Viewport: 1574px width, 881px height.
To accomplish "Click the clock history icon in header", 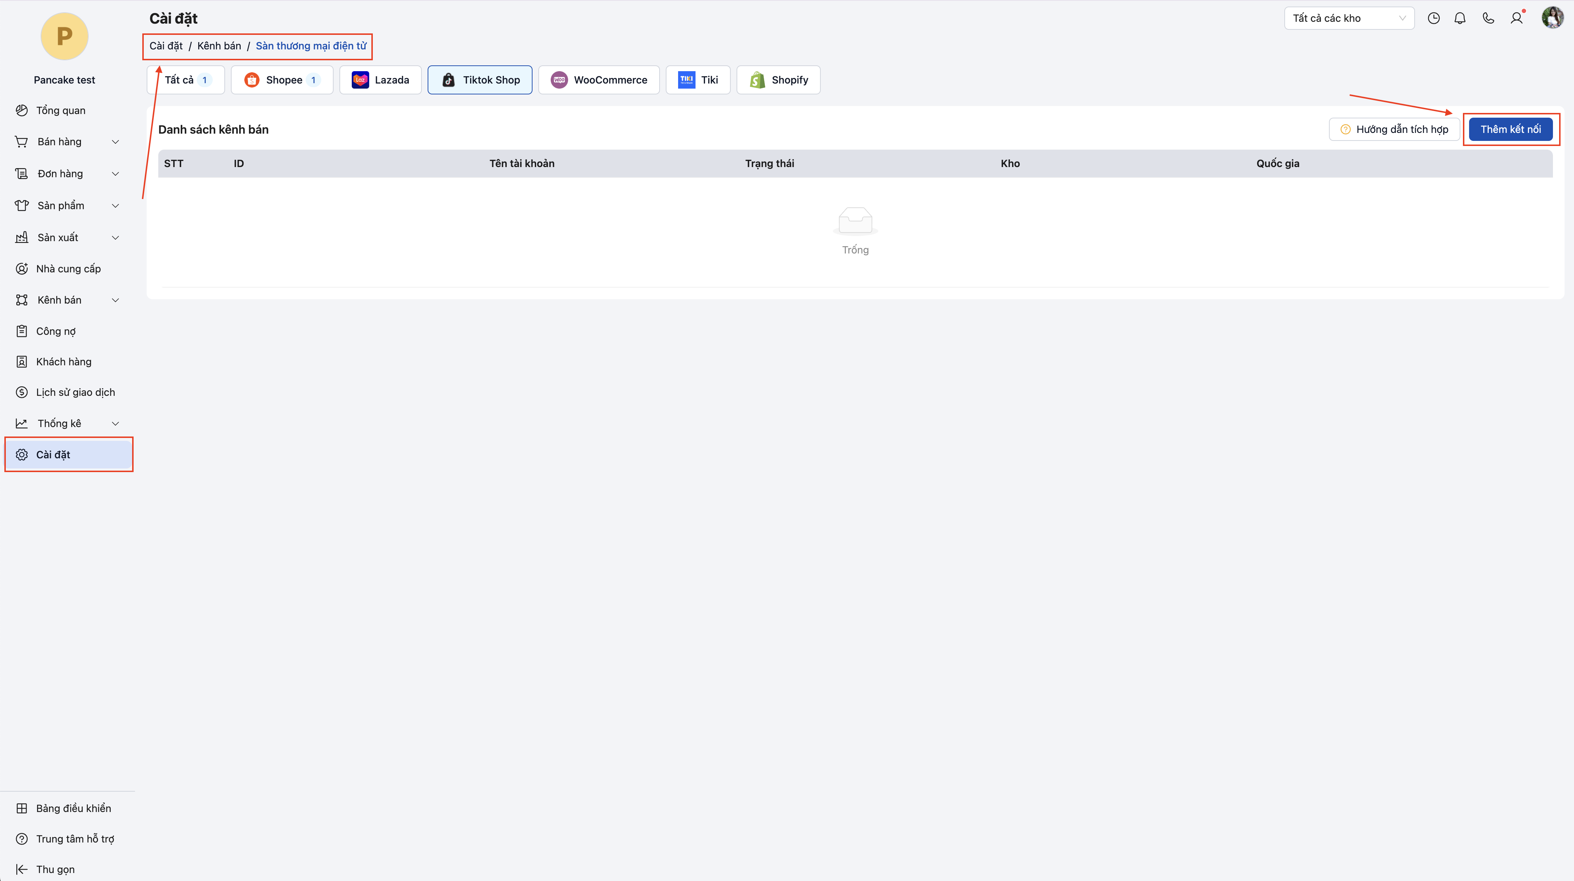I will coord(1434,19).
